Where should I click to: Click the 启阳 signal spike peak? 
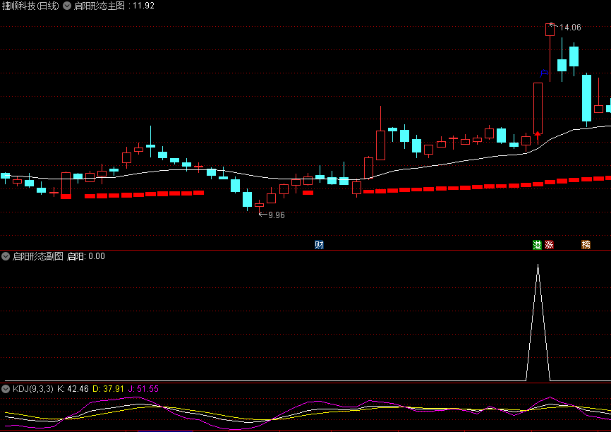(538, 265)
